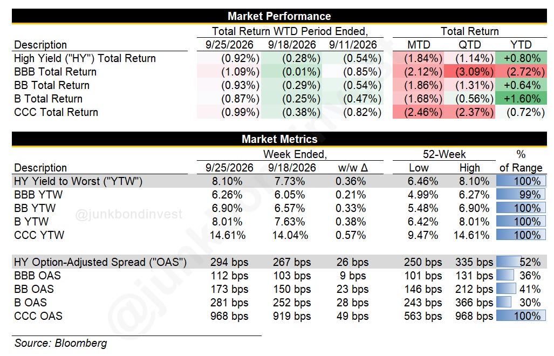Click the w/w Δ column header

(353, 167)
